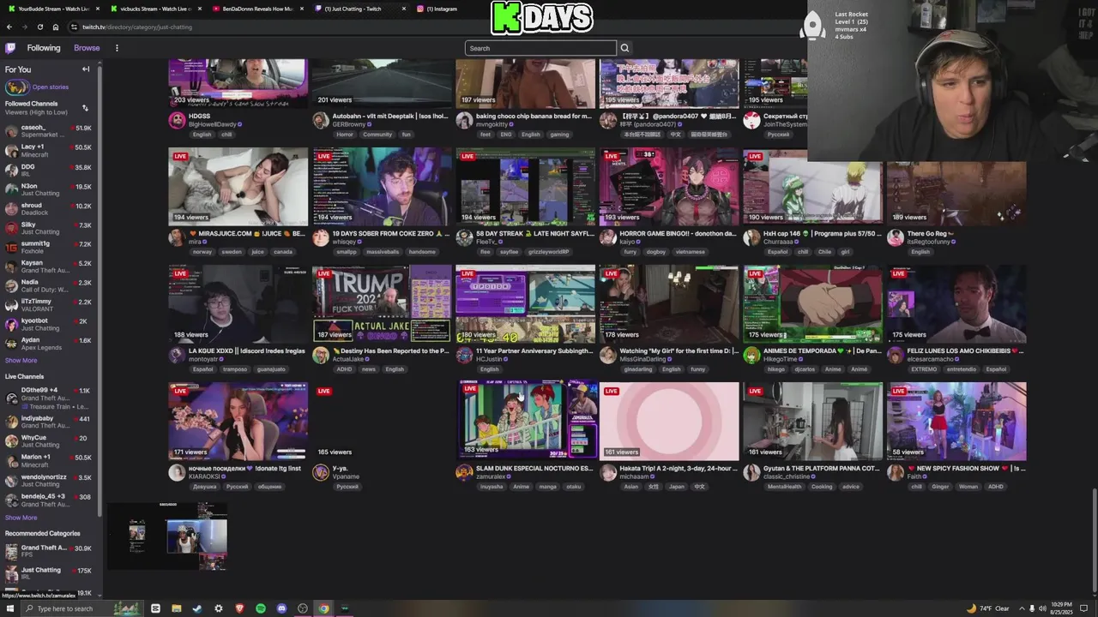Open Brave browser from the taskbar
The height and width of the screenshot is (617, 1098).
(239, 608)
